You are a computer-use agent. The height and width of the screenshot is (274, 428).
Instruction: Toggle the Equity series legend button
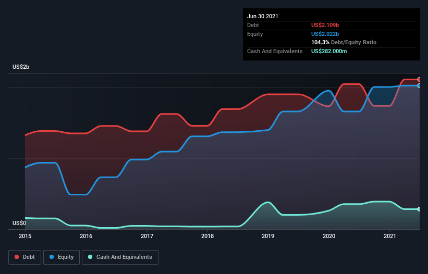pyautogui.click(x=62, y=257)
